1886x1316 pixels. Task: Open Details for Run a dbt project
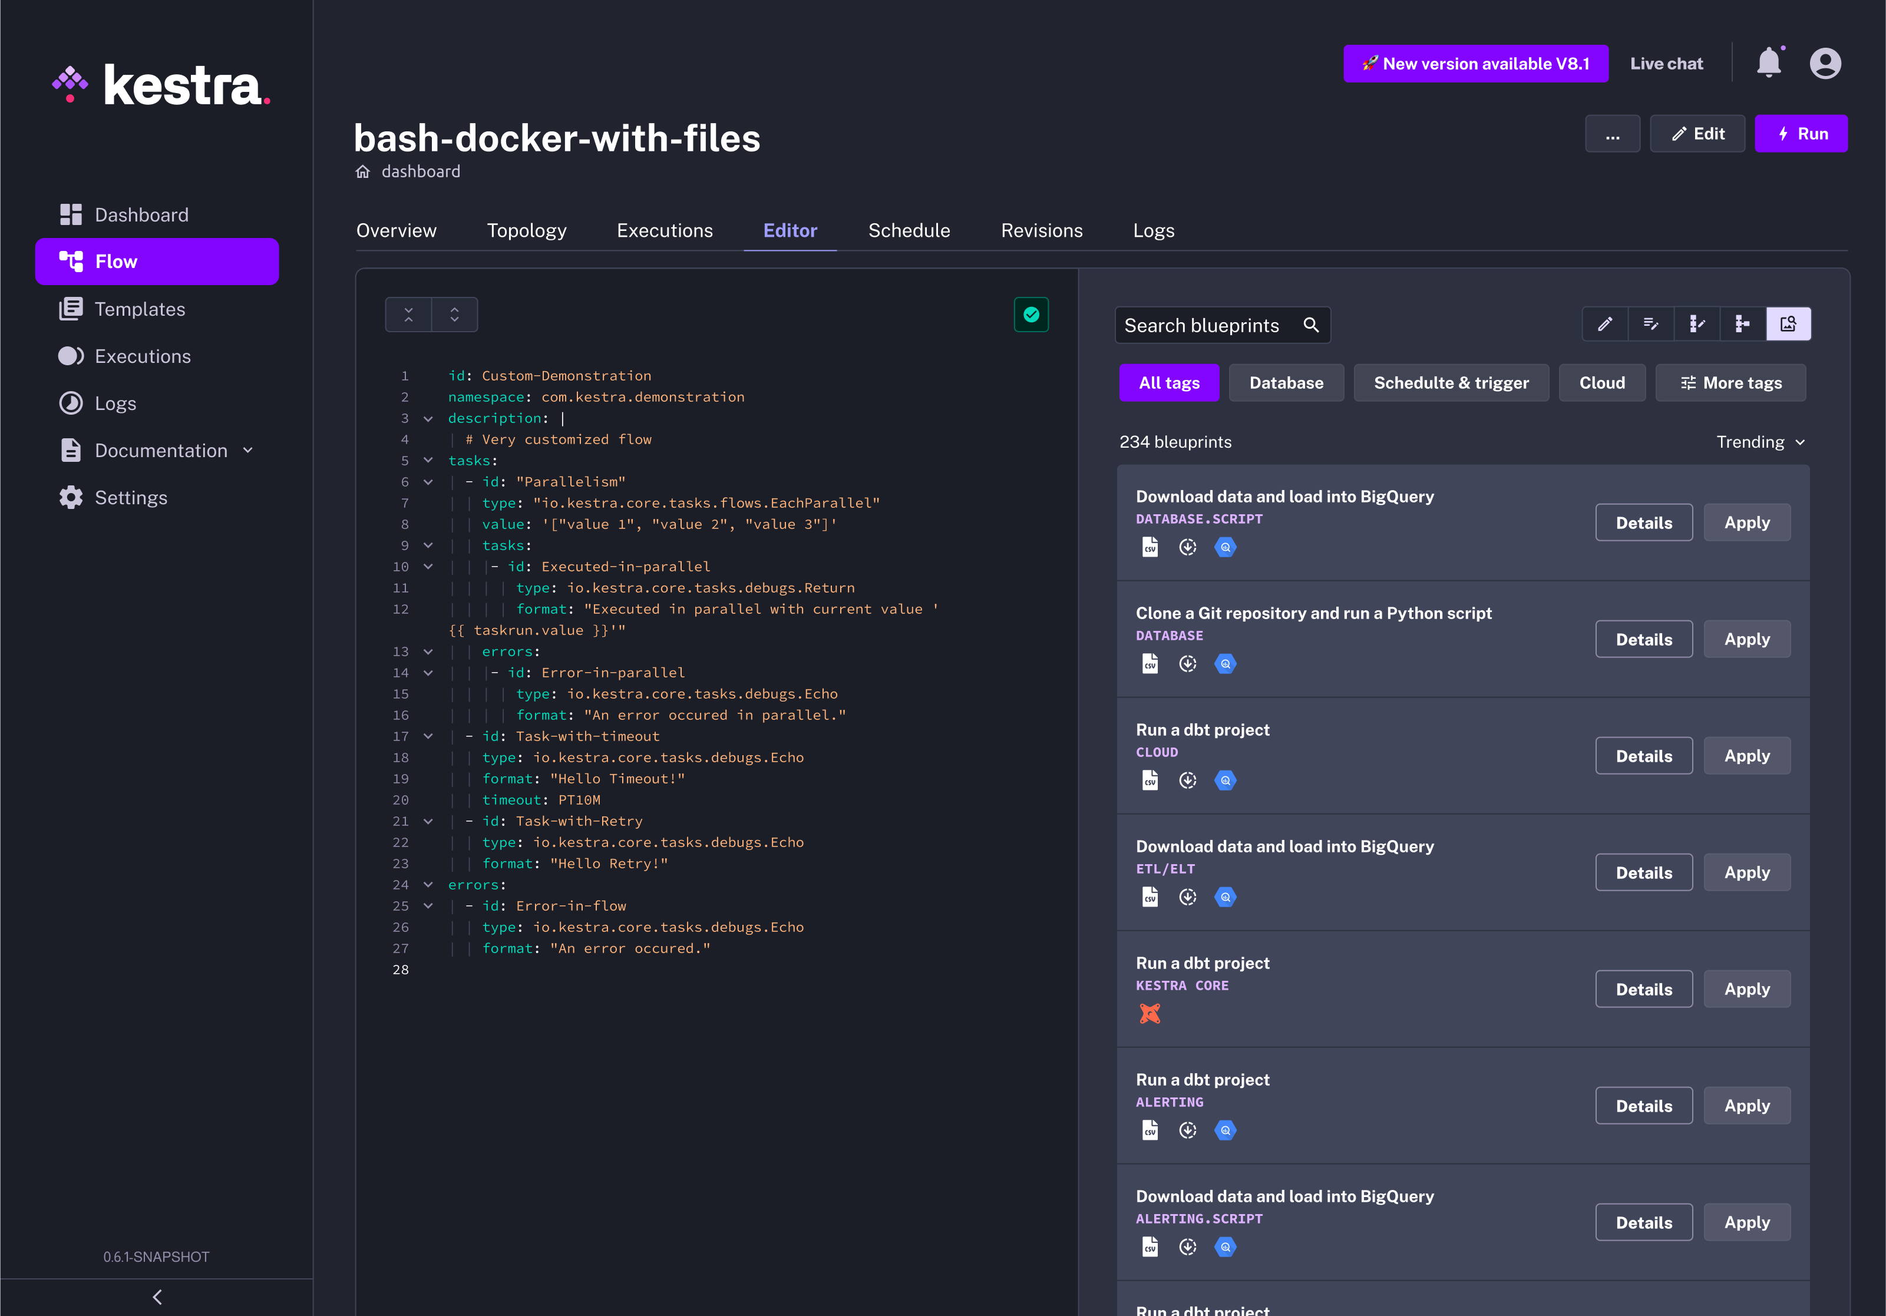coord(1644,755)
